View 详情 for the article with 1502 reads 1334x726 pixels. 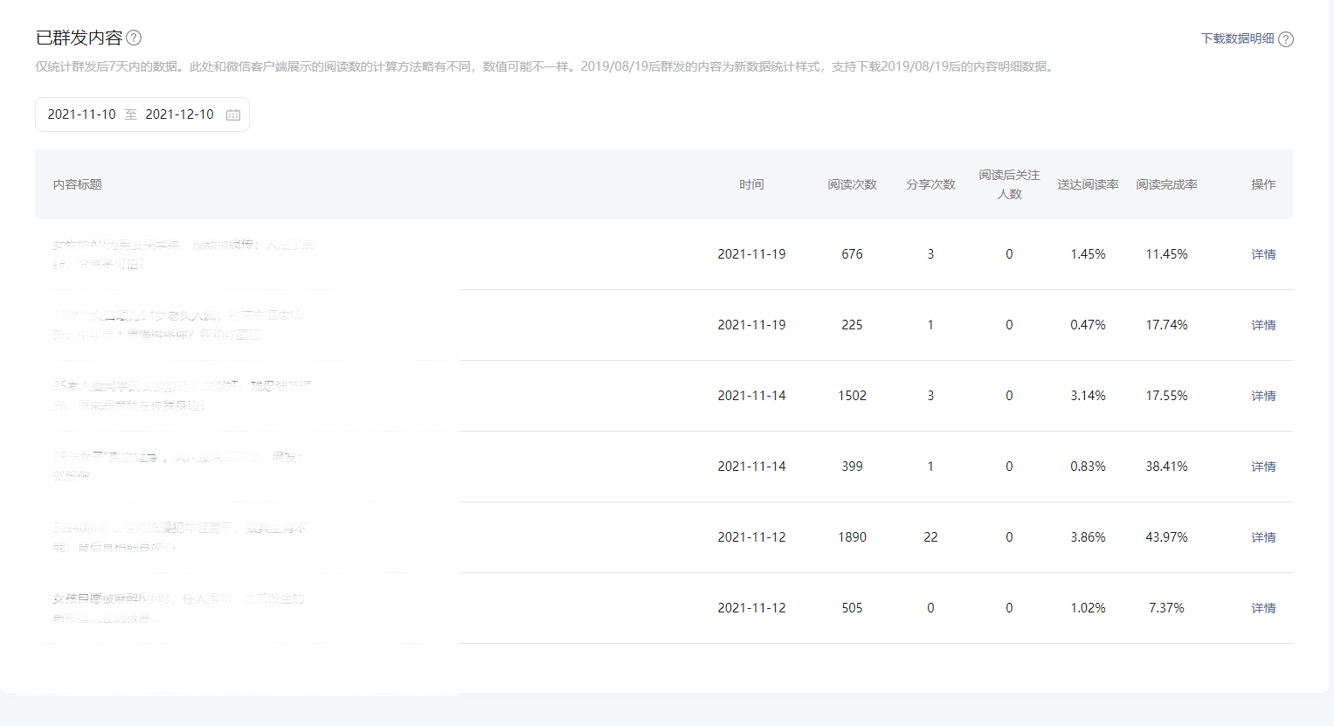pos(1262,396)
